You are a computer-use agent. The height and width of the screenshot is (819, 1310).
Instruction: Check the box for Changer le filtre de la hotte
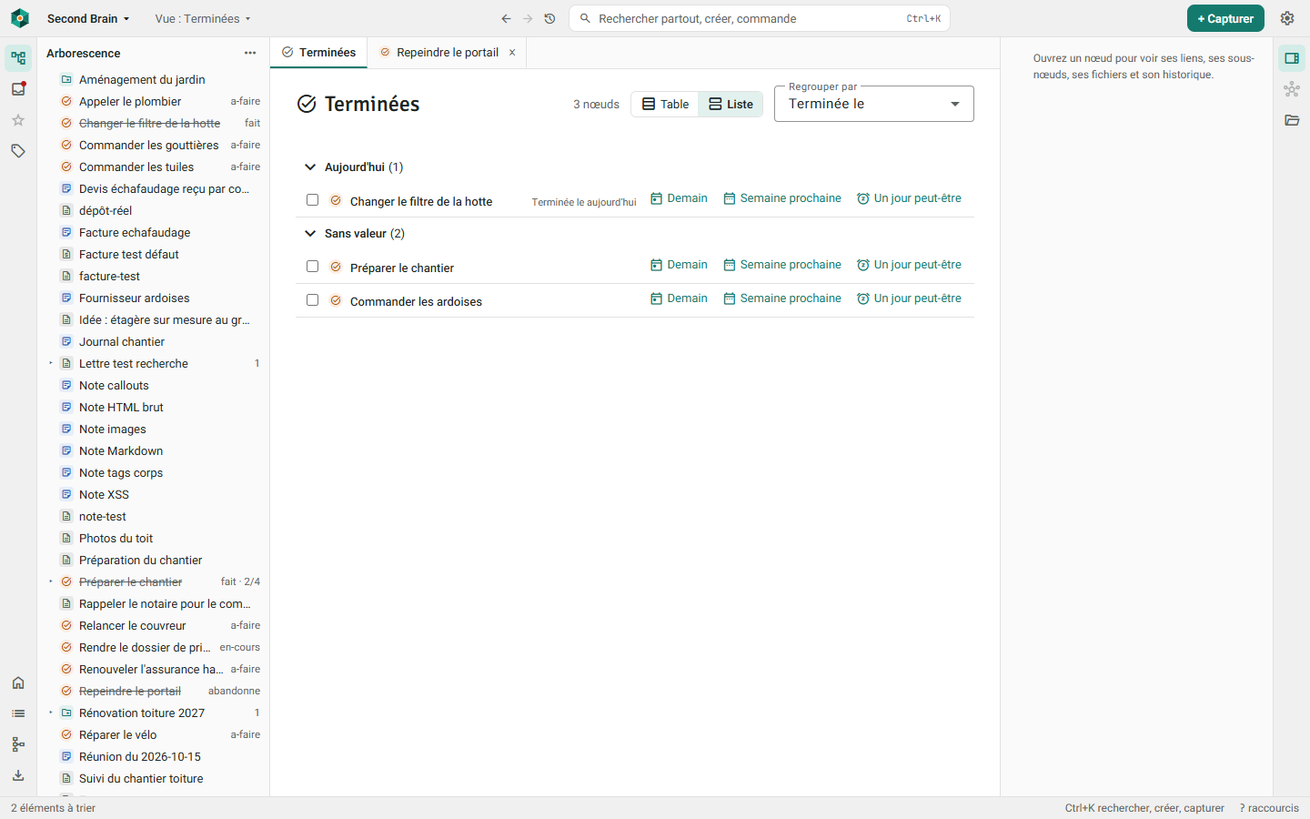tap(312, 200)
